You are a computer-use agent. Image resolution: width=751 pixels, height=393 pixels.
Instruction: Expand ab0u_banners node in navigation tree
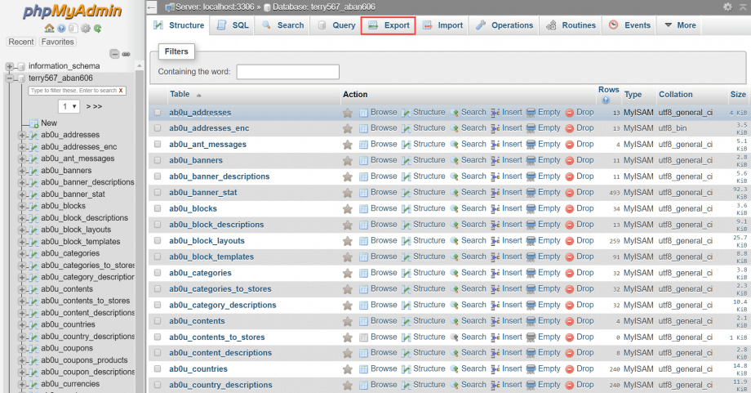21,171
